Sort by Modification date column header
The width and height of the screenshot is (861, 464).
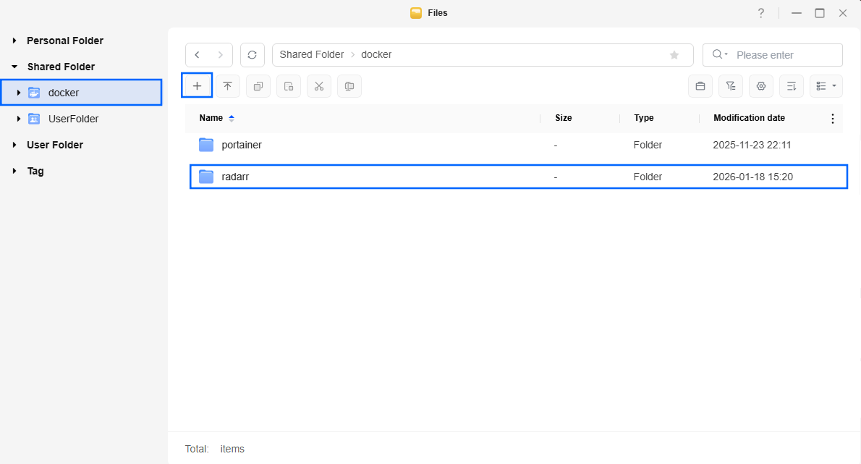pyautogui.click(x=749, y=118)
